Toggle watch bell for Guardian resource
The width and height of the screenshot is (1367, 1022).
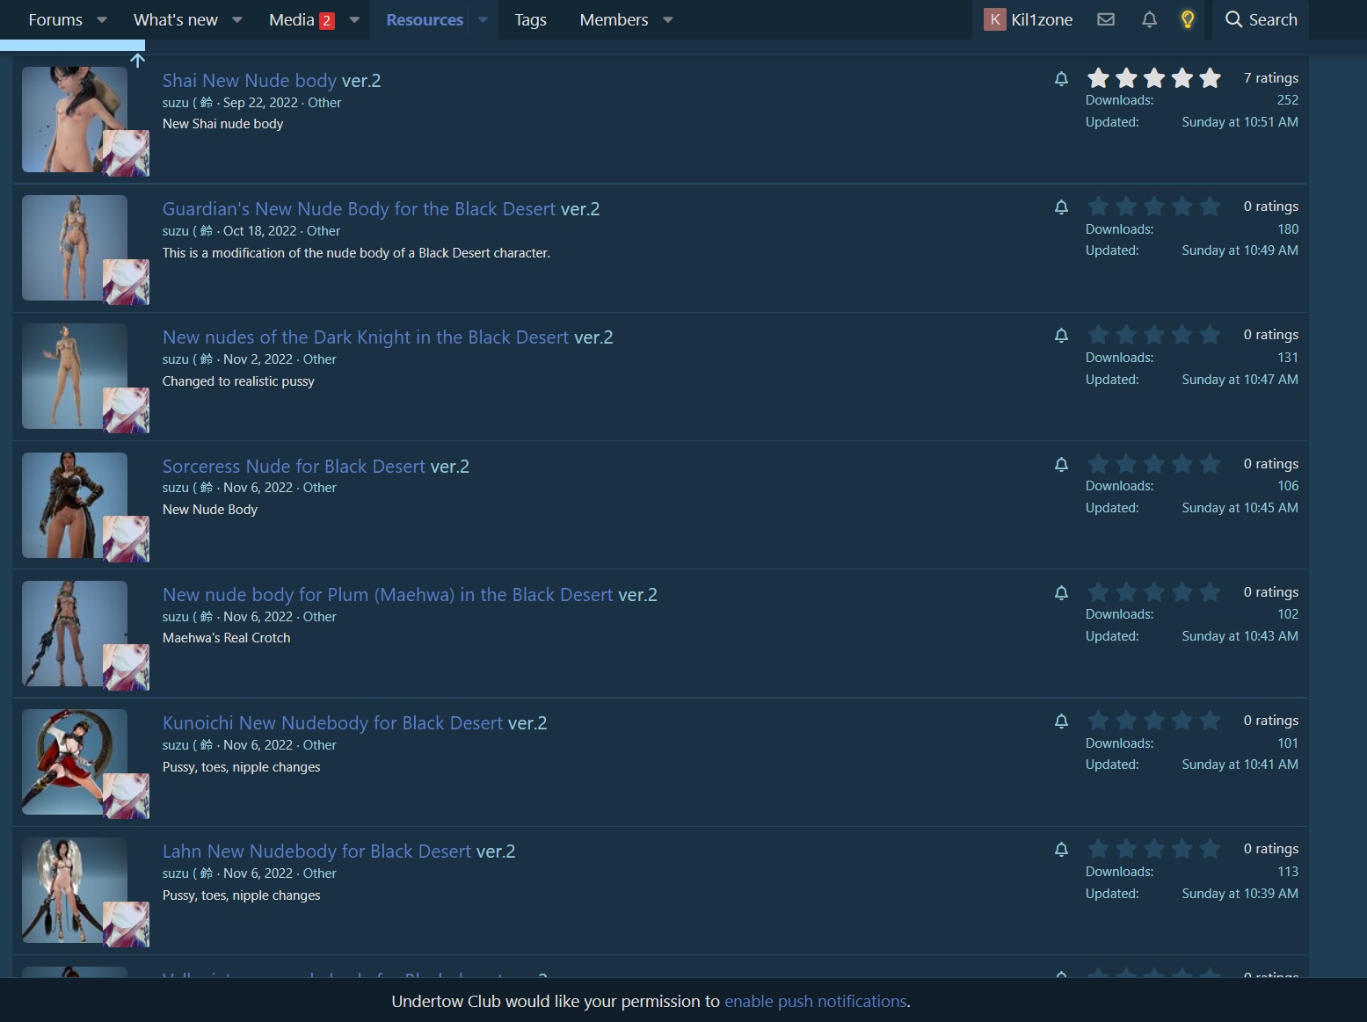click(x=1061, y=207)
